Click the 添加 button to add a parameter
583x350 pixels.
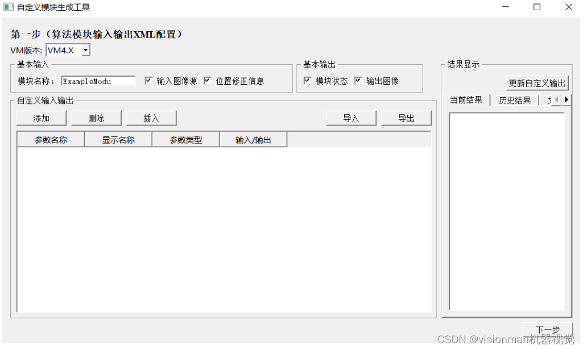coord(40,118)
